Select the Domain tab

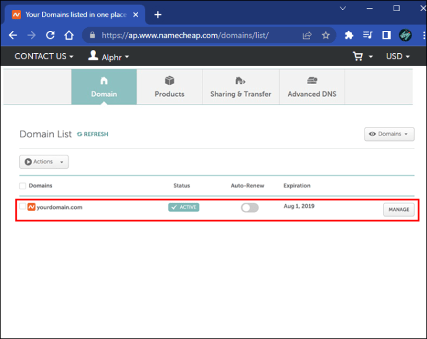point(104,87)
